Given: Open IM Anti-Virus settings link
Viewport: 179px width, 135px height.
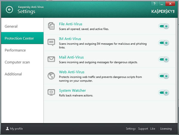Looking at the screenshot, I should 70,39.
